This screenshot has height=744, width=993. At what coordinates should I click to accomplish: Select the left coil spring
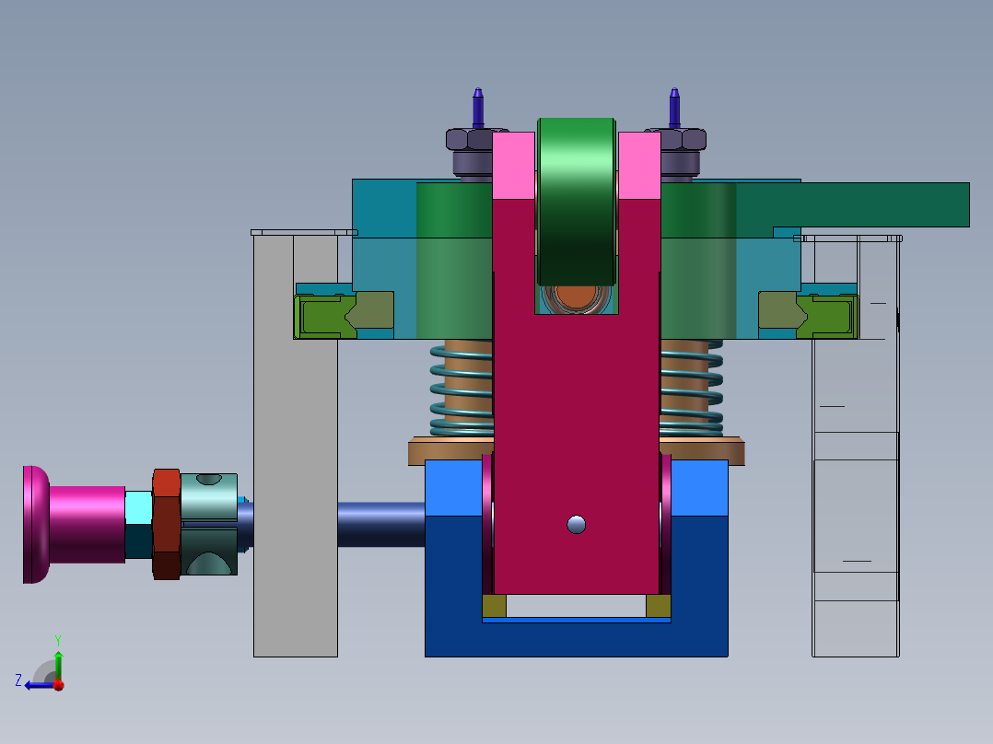(461, 388)
